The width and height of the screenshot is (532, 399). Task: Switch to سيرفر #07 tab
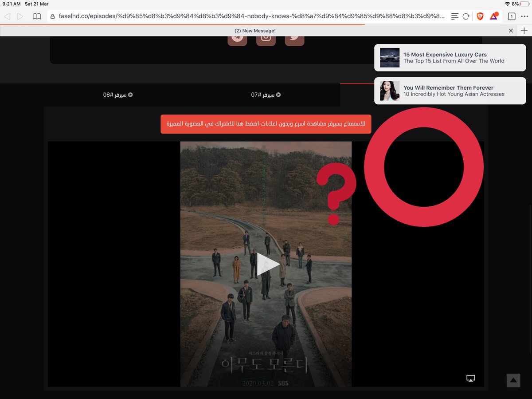[266, 95]
